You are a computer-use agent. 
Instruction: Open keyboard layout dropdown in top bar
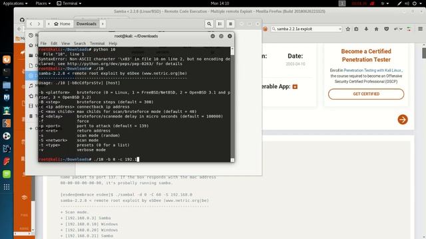385,3
